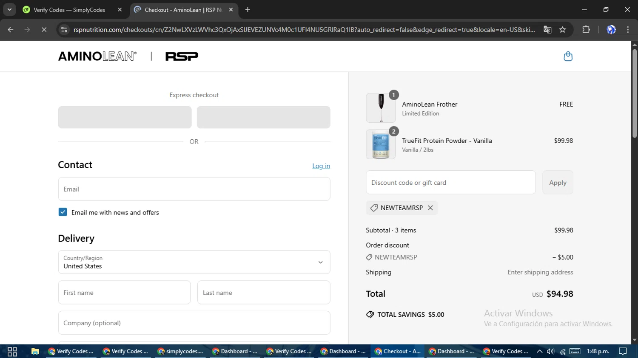
Task: Focus the Last name field
Action: (264, 293)
